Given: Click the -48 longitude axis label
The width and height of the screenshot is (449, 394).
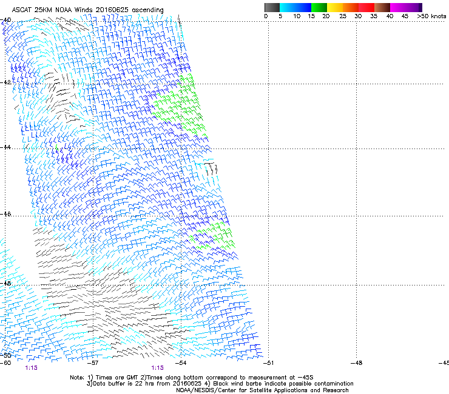Looking at the screenshot, I should (x=356, y=363).
